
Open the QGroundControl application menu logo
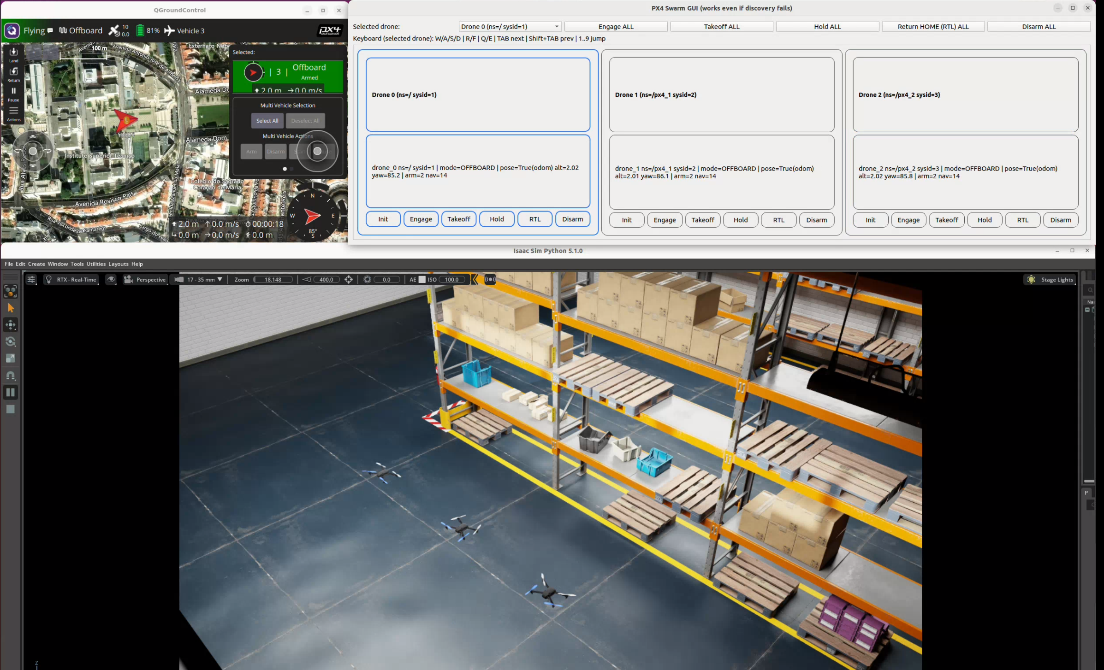pyautogui.click(x=12, y=30)
